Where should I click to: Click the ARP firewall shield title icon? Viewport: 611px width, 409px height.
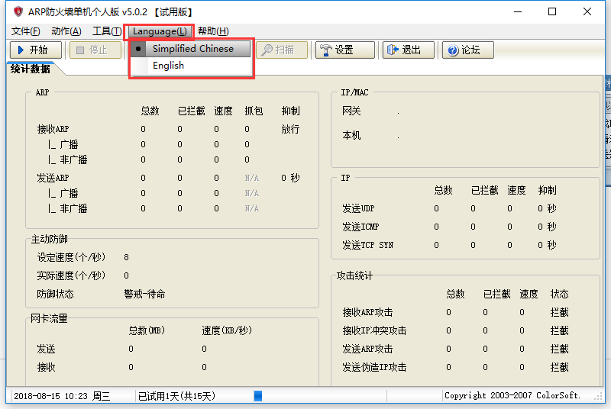coord(18,11)
